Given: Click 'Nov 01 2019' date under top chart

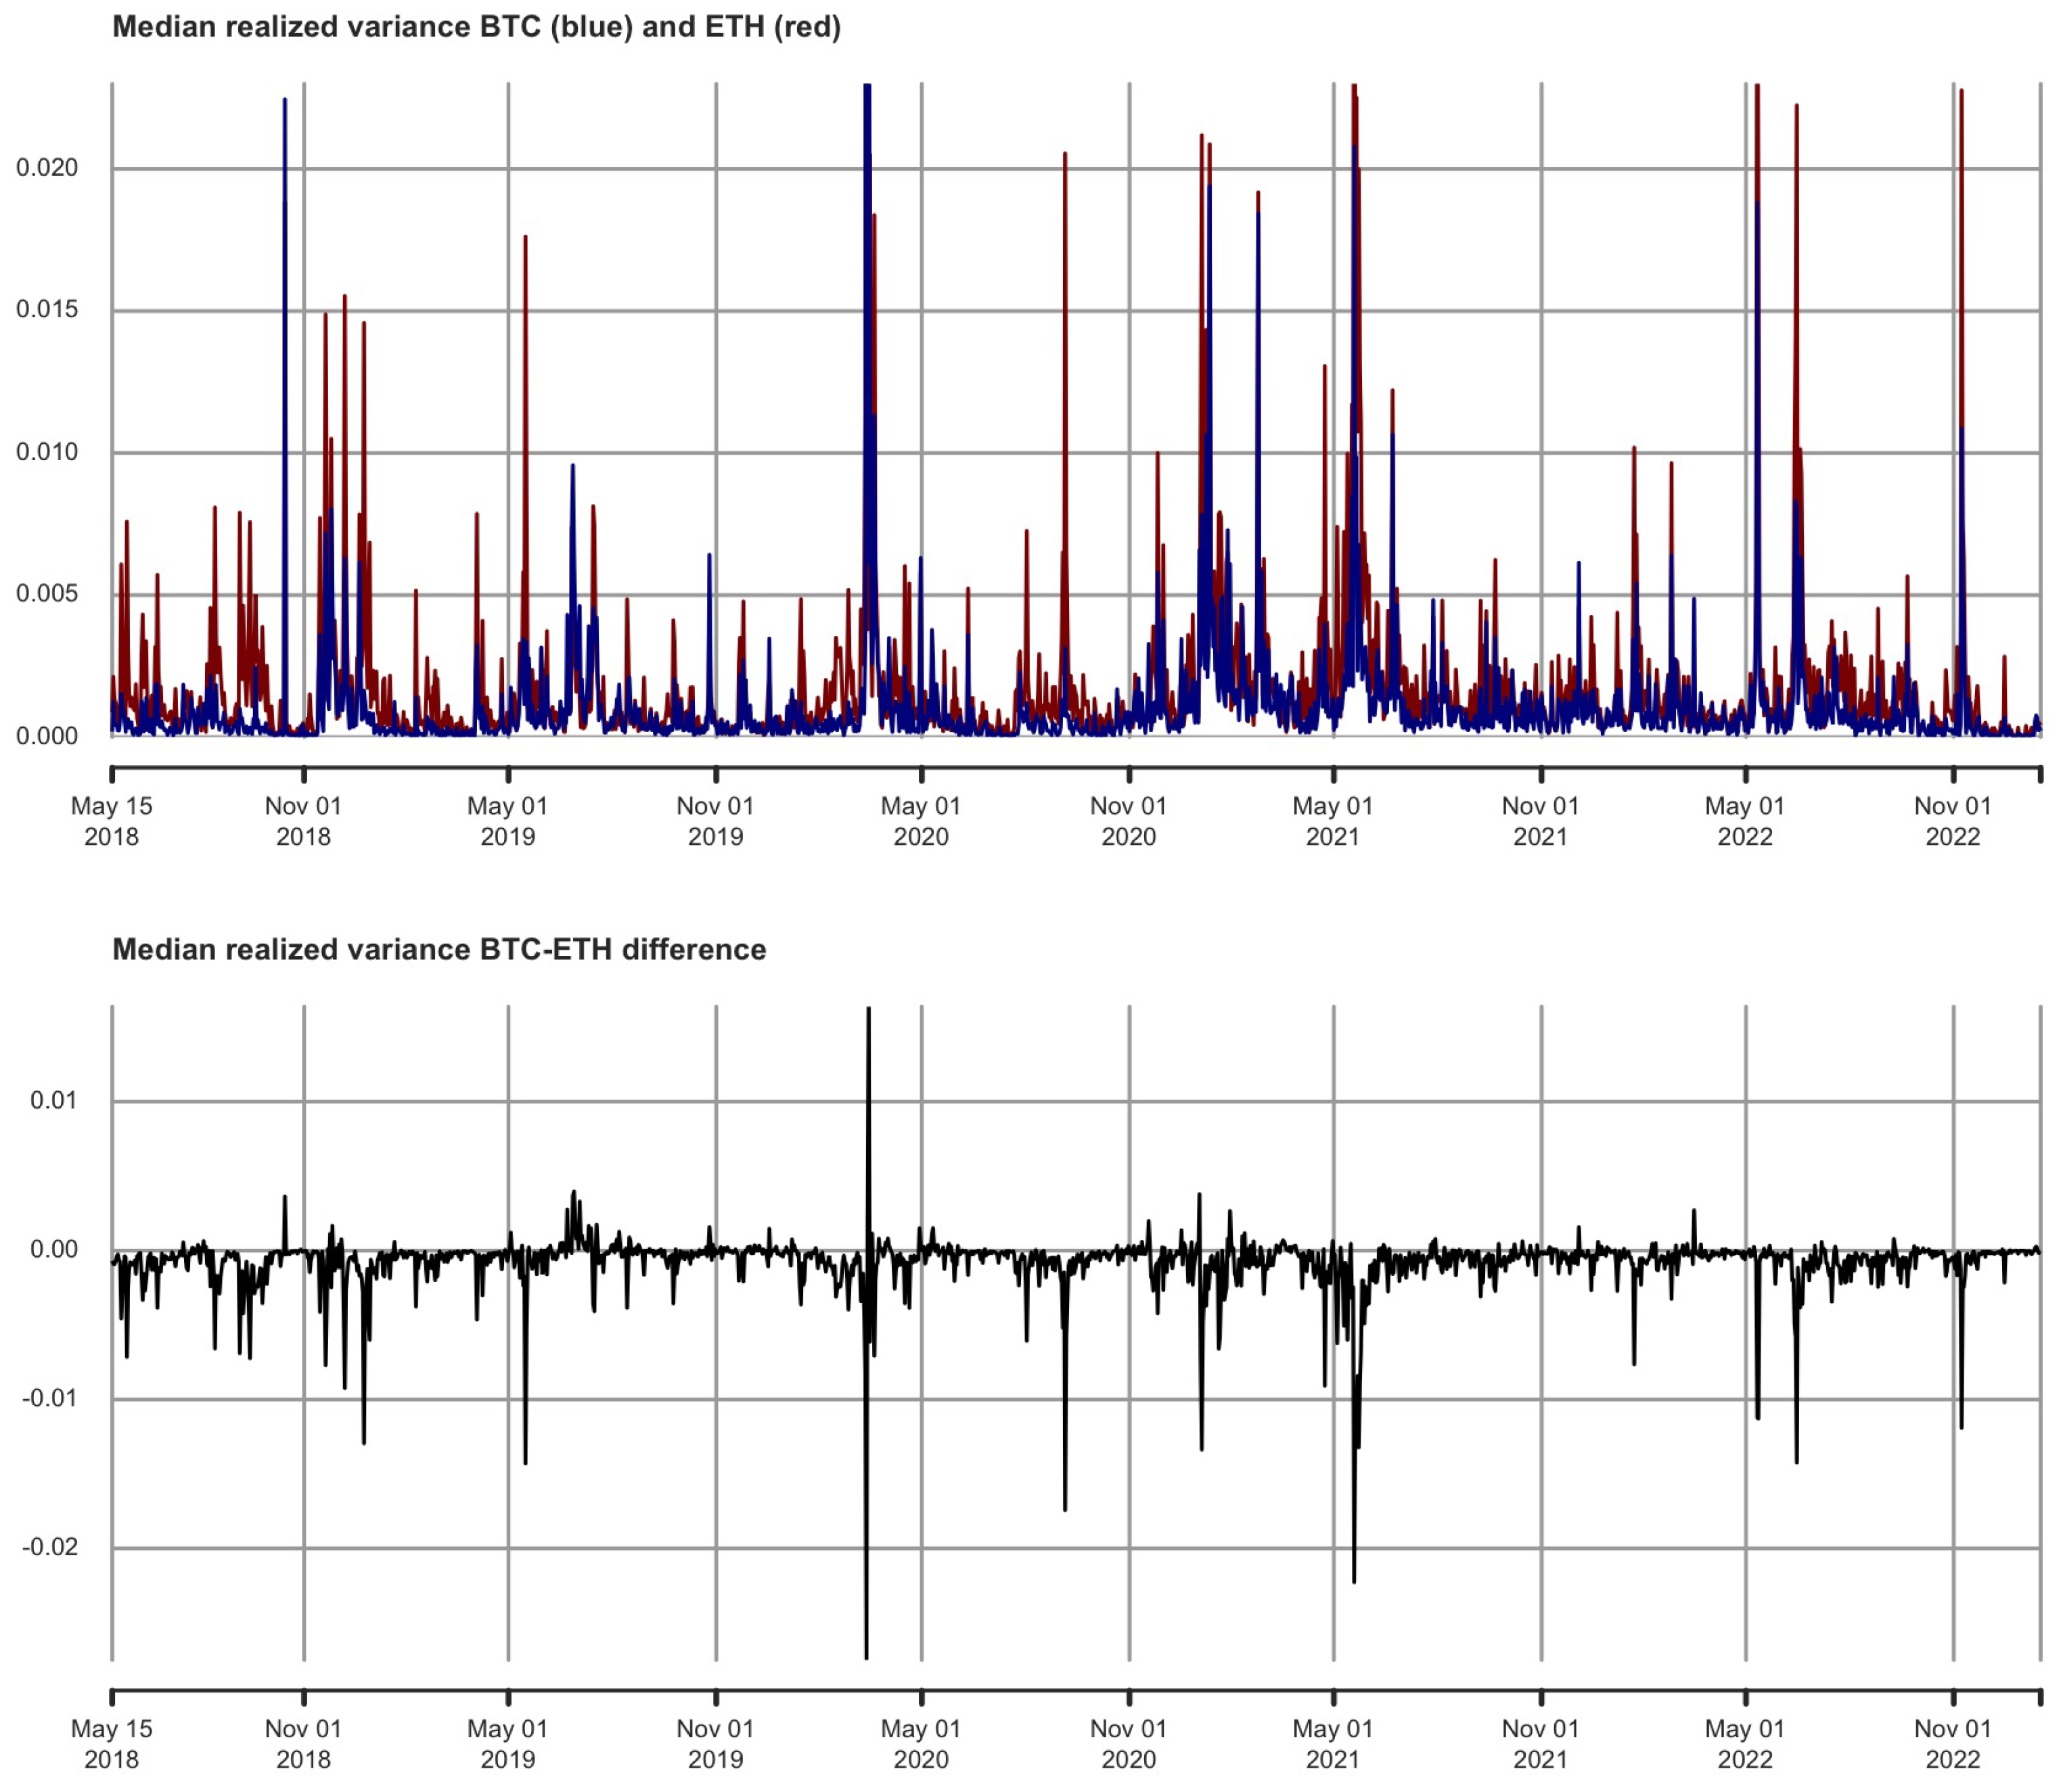Looking at the screenshot, I should pyautogui.click(x=715, y=821).
